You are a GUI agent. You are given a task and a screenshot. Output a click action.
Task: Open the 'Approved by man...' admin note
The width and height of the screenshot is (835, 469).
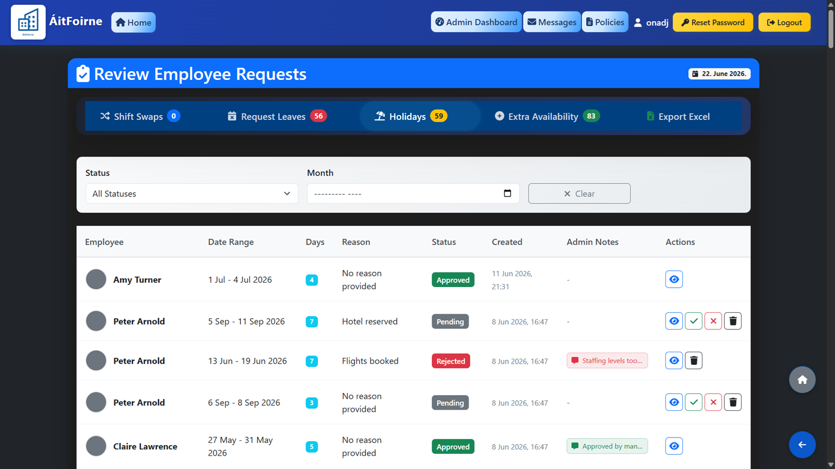click(x=607, y=446)
